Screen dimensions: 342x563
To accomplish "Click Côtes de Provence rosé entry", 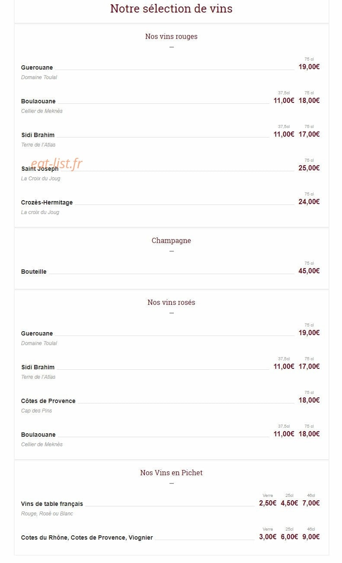I will click(48, 401).
